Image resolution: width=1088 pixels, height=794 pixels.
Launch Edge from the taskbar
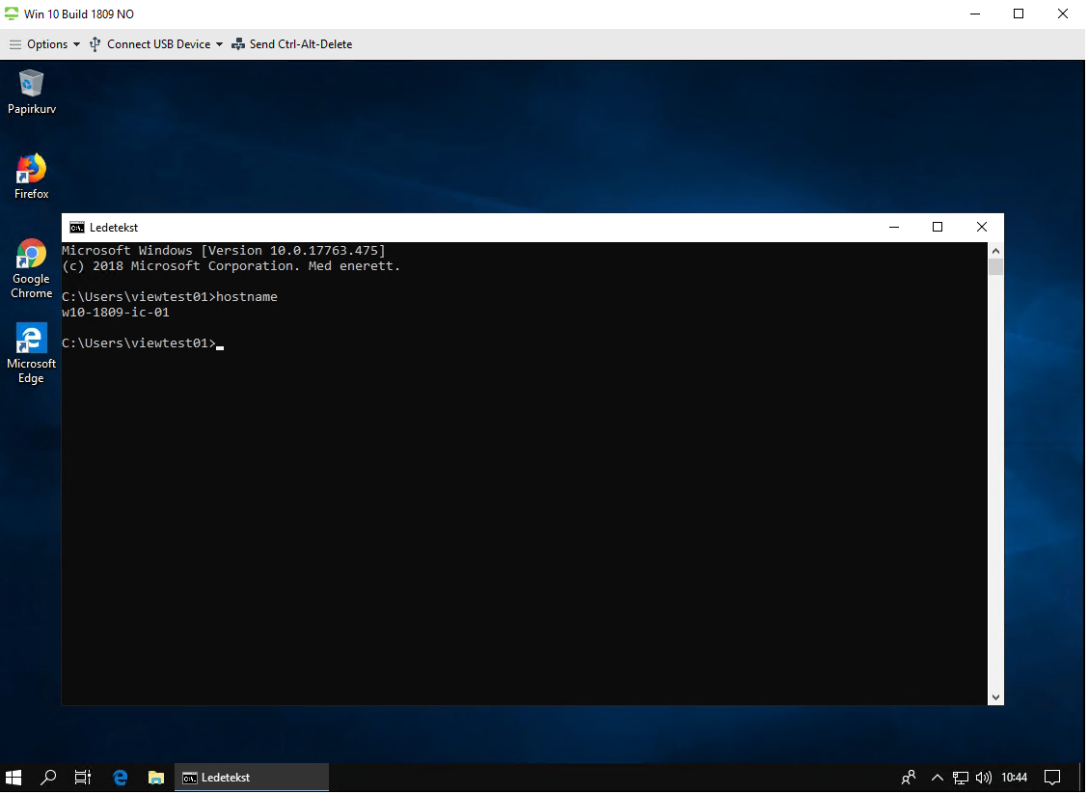point(121,777)
